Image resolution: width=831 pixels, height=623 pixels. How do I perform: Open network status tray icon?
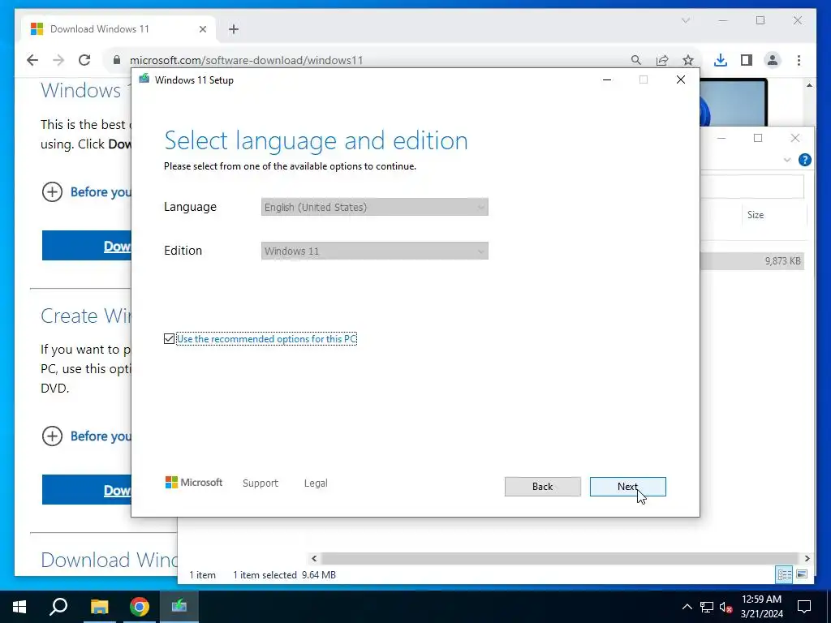point(707,607)
